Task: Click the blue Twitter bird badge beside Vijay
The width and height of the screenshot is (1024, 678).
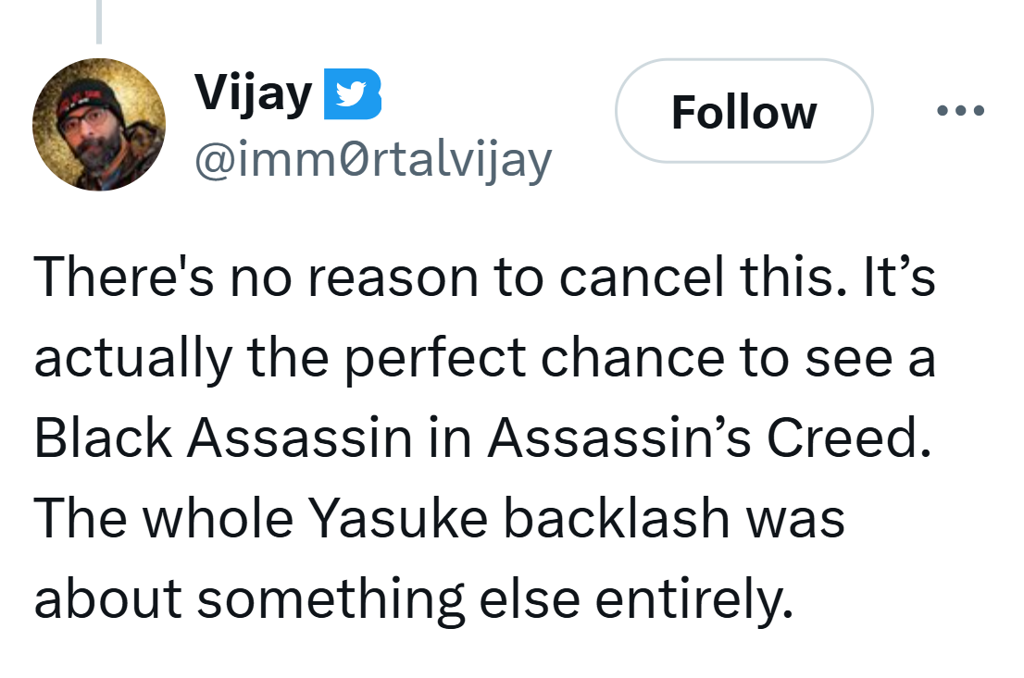Action: [x=352, y=94]
